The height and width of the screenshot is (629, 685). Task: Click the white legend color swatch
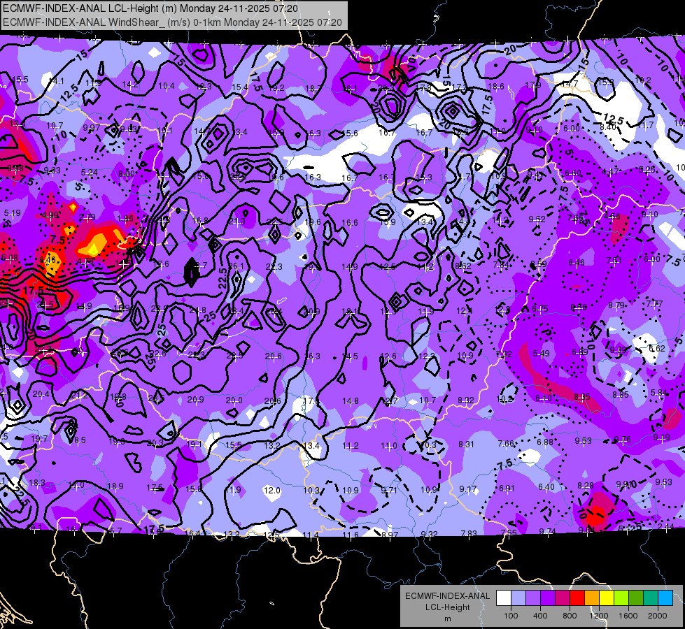tap(504, 598)
